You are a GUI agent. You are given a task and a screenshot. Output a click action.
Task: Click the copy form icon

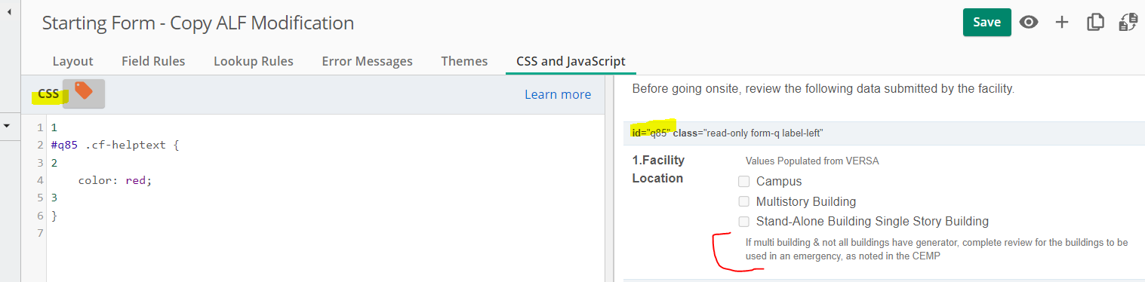[1095, 23]
